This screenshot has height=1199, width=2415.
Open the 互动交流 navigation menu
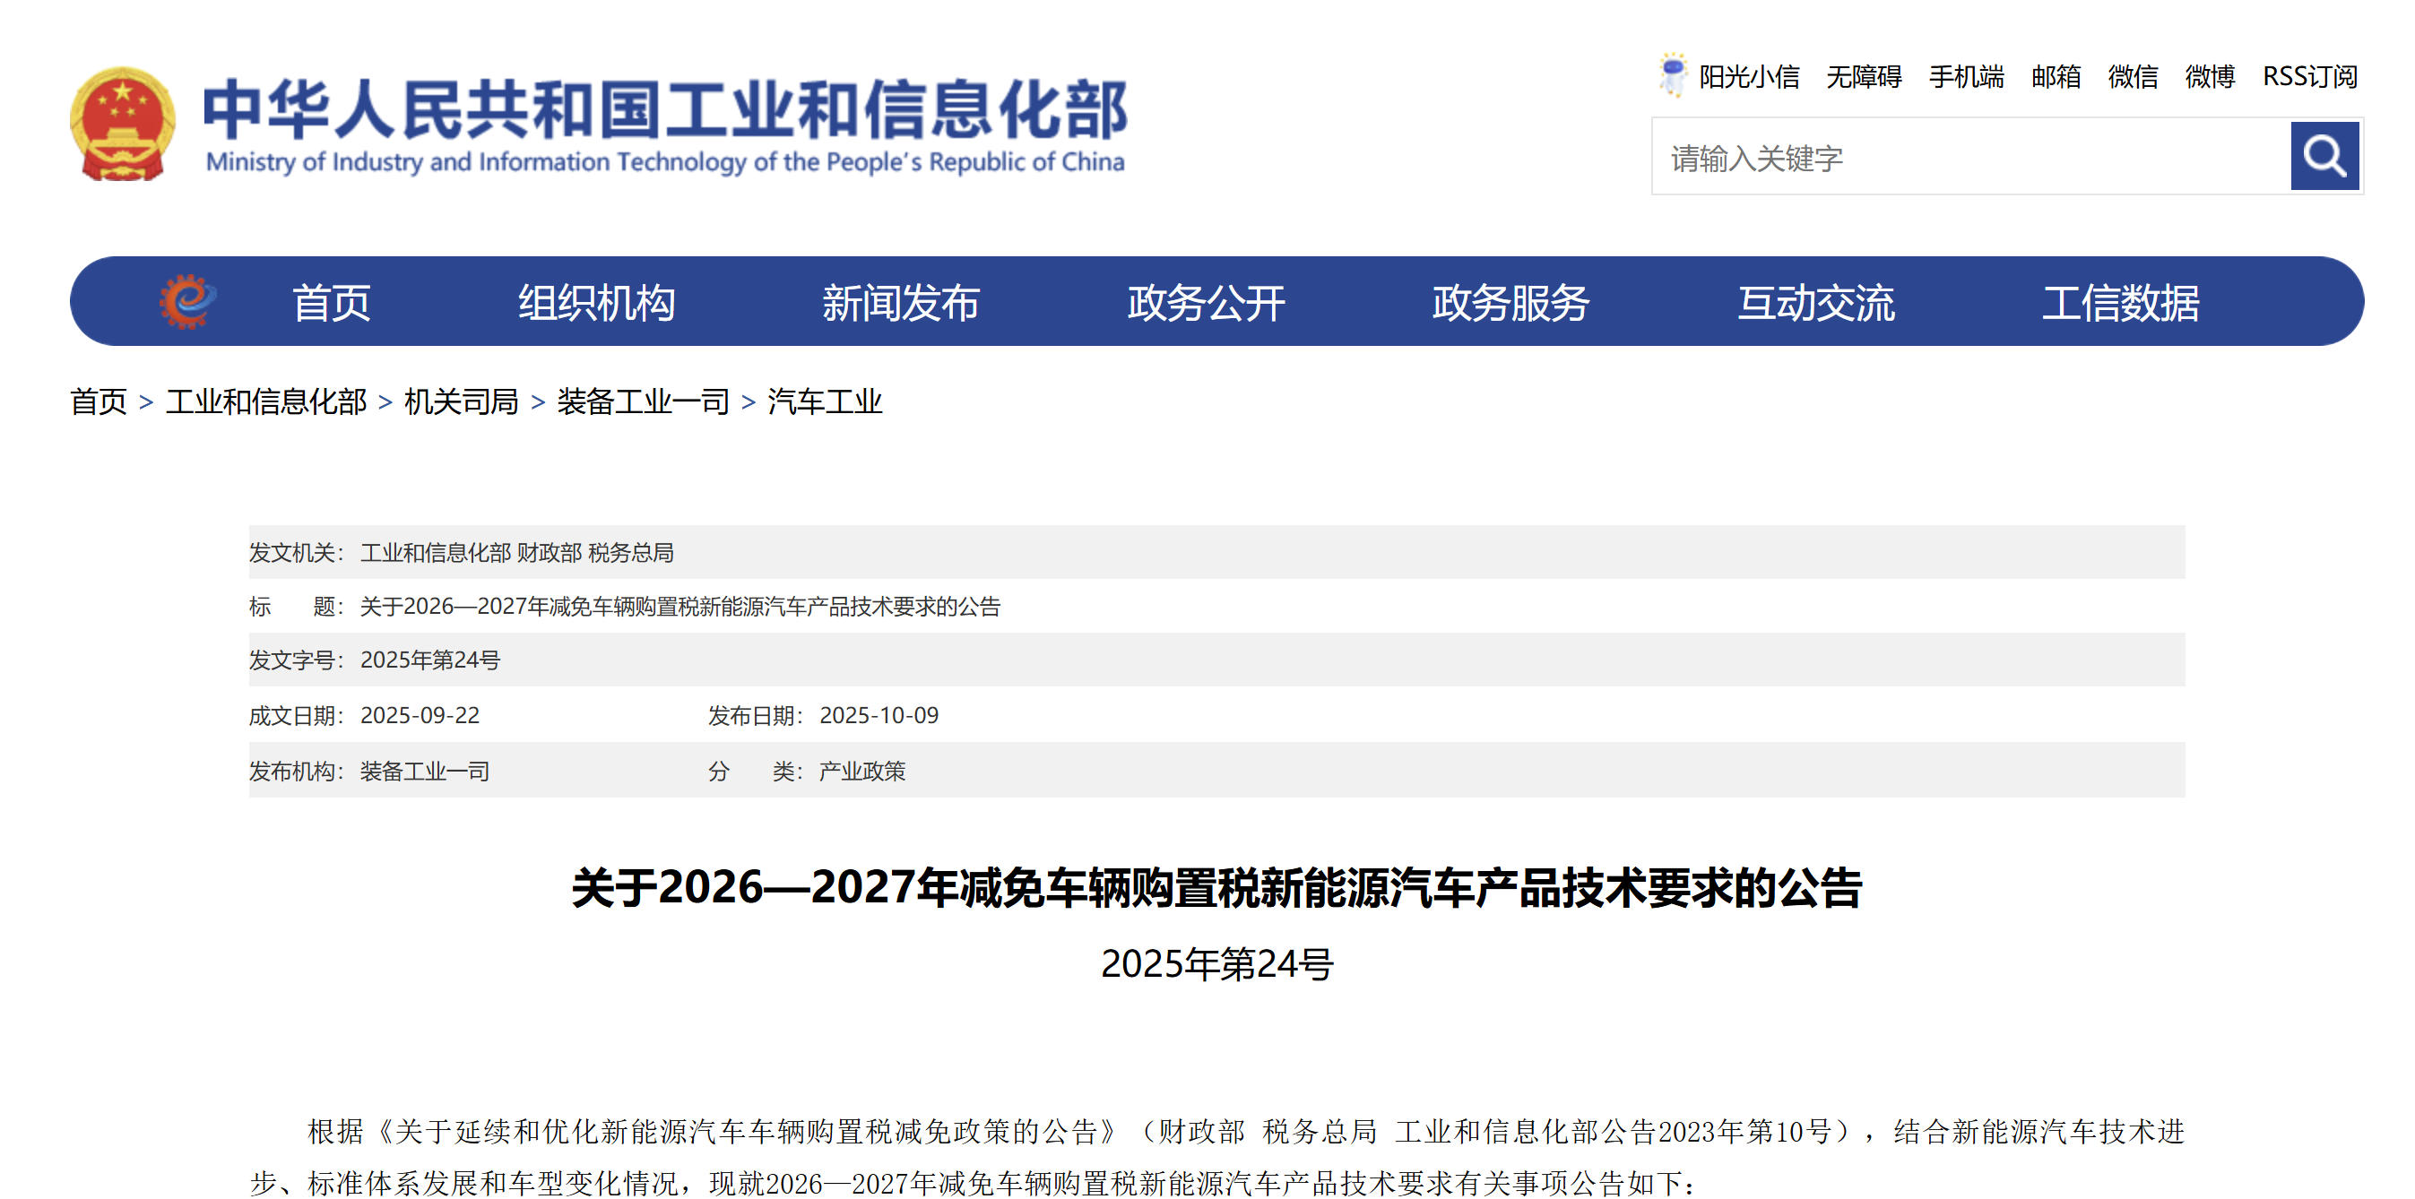pos(1817,302)
